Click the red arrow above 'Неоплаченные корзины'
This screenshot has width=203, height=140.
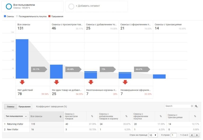pyautogui.click(x=91, y=82)
